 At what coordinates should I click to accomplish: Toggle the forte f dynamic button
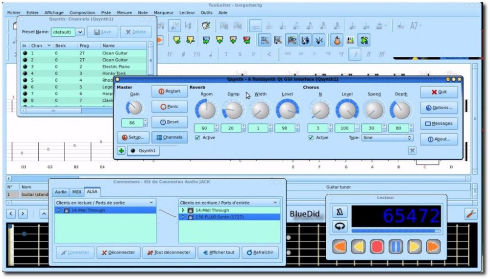[355, 54]
